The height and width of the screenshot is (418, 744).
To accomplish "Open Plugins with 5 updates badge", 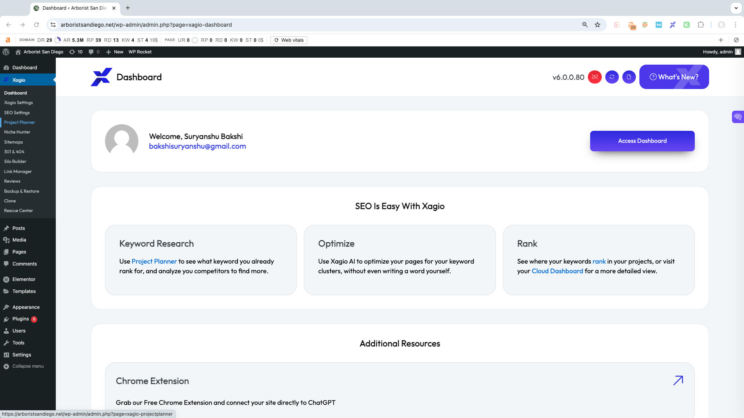I will pyautogui.click(x=28, y=319).
